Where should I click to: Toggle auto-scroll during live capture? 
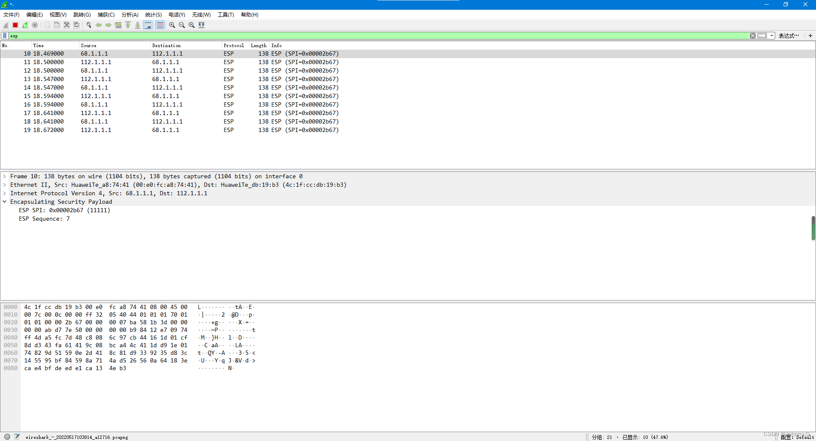[x=148, y=25]
